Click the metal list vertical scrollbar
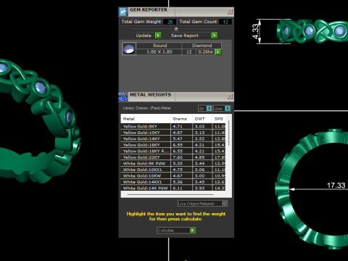This screenshot has width=348, height=261. click(x=228, y=133)
